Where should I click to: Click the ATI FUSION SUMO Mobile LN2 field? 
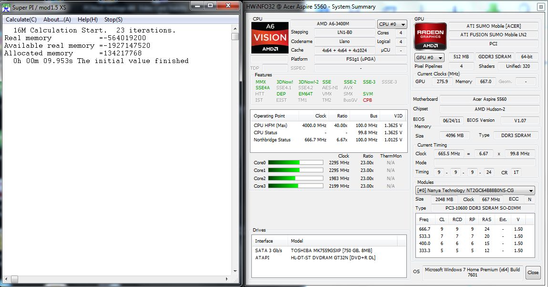click(x=494, y=35)
